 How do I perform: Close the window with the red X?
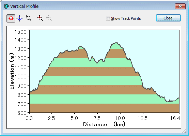tap(180, 6)
